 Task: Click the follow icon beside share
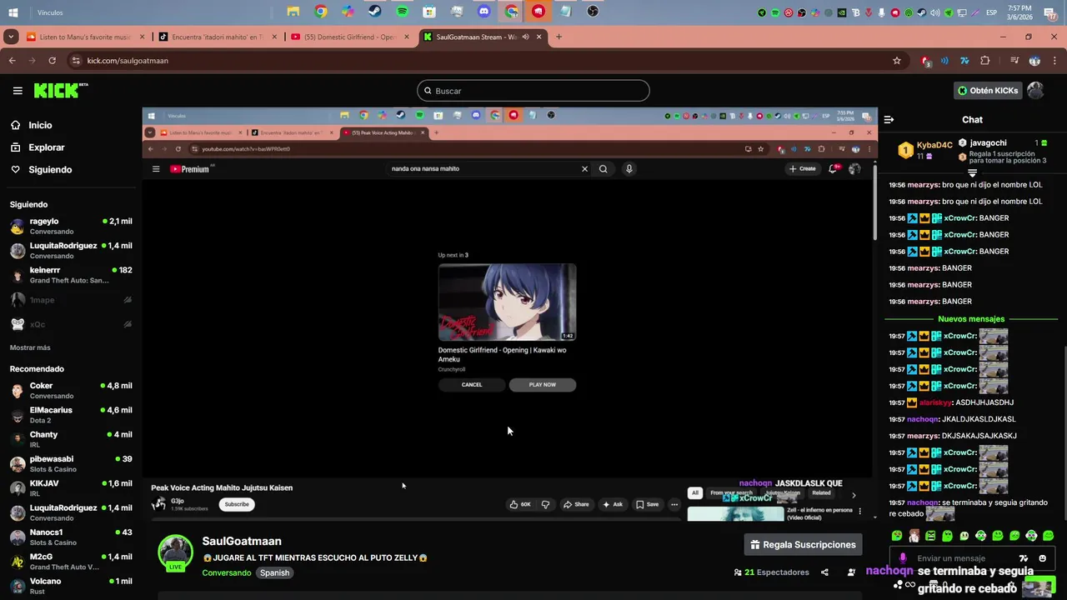(851, 572)
